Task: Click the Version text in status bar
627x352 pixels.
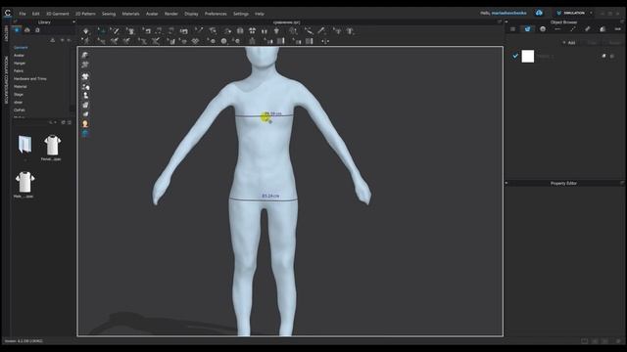Action: (x=24, y=341)
